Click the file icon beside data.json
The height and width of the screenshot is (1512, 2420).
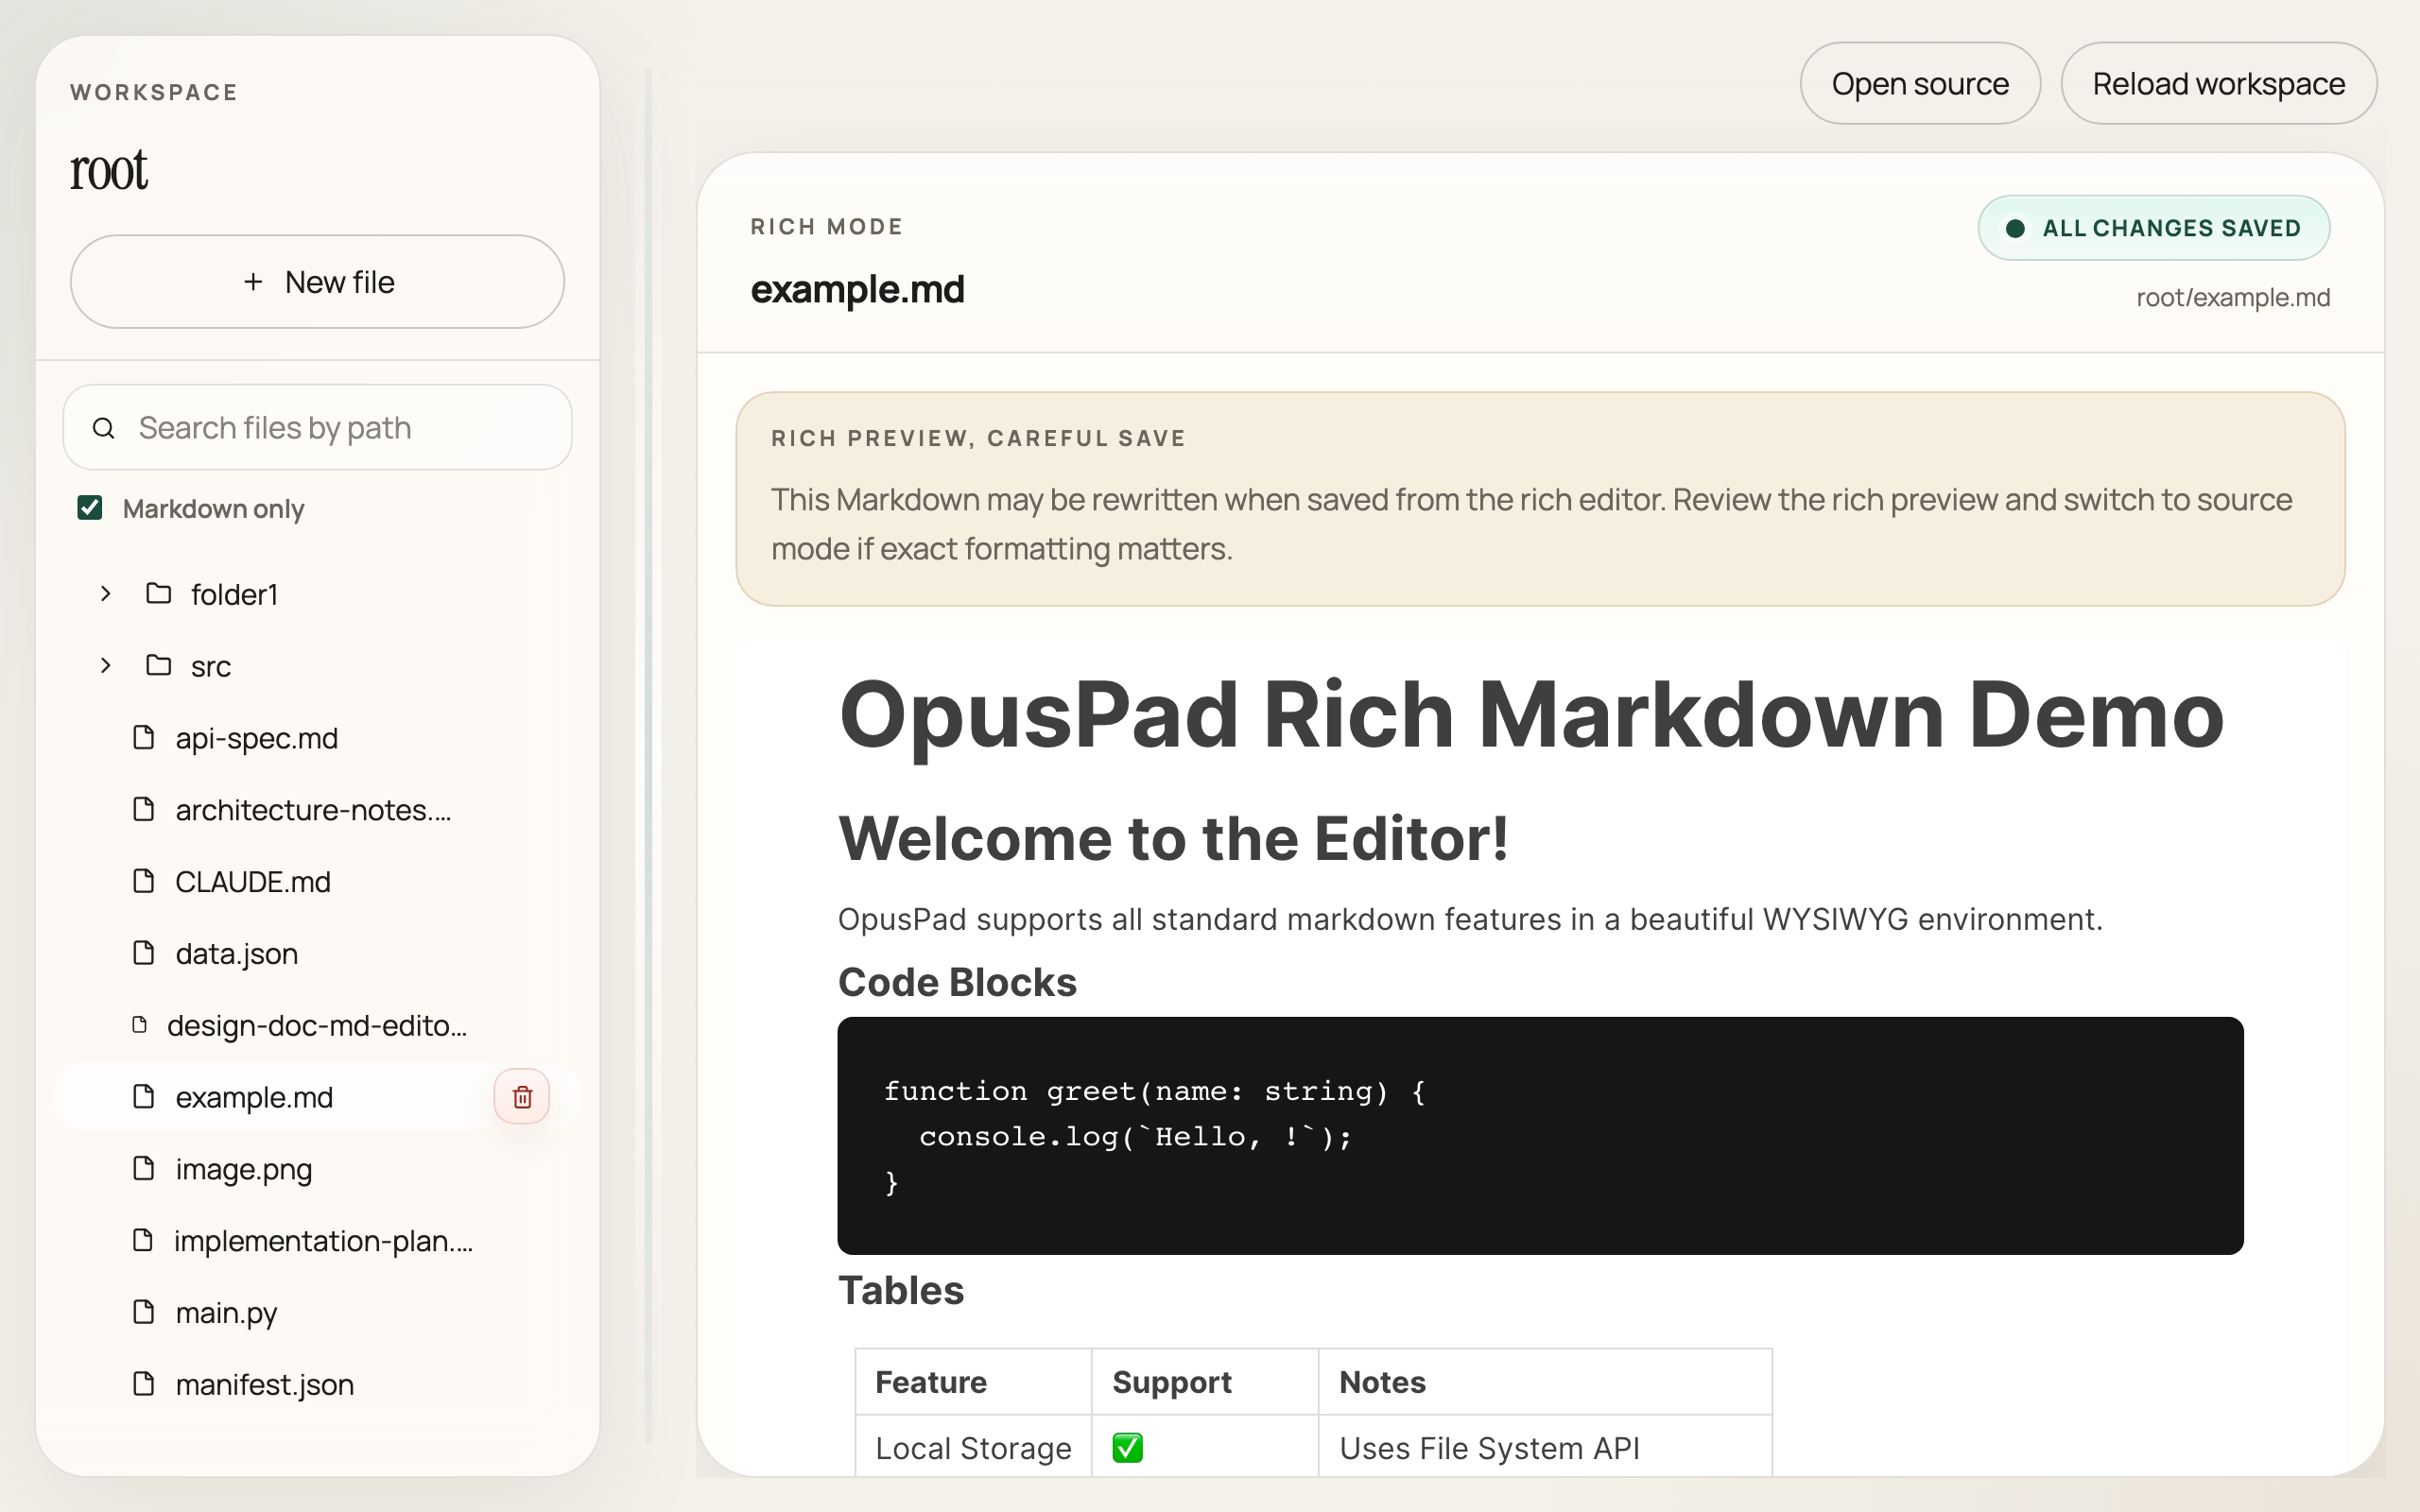coord(145,953)
